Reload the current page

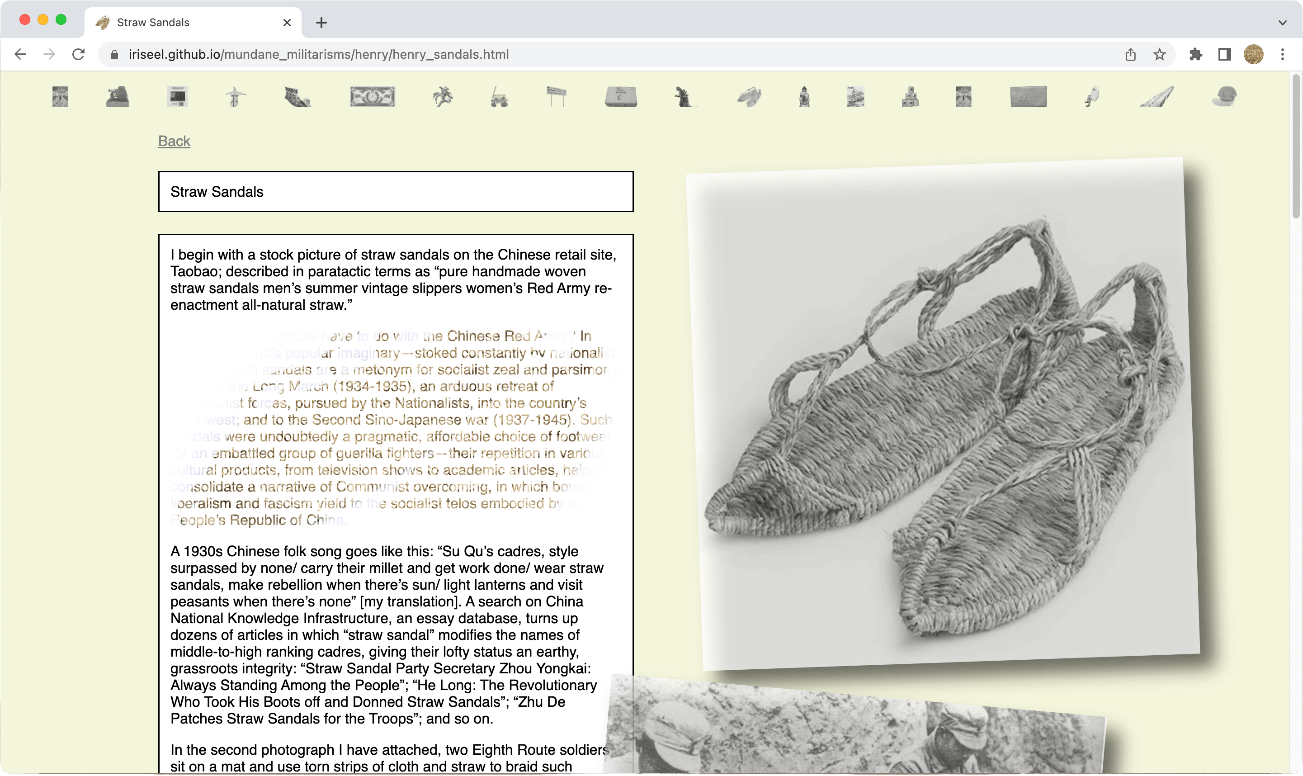[x=78, y=54]
